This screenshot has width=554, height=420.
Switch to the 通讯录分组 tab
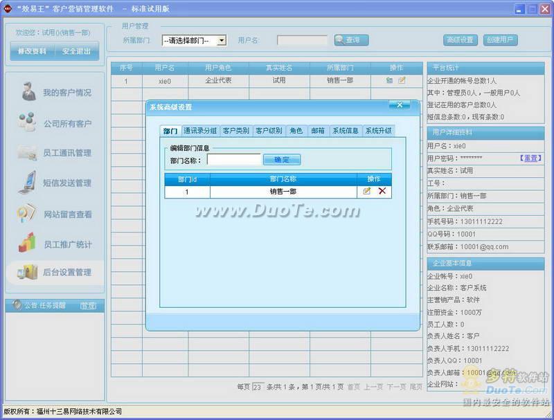[x=200, y=131]
